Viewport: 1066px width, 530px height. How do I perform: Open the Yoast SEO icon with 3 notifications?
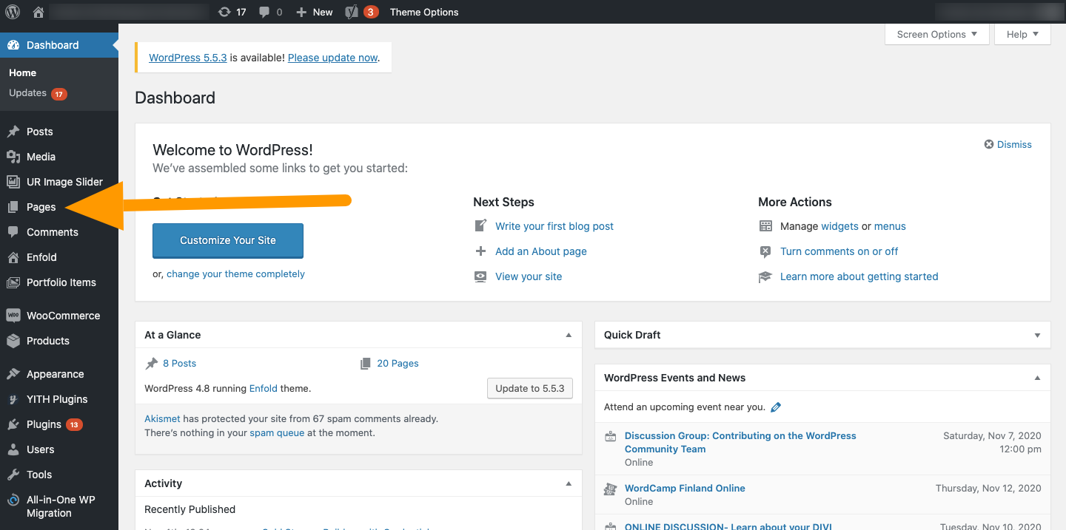click(x=352, y=12)
